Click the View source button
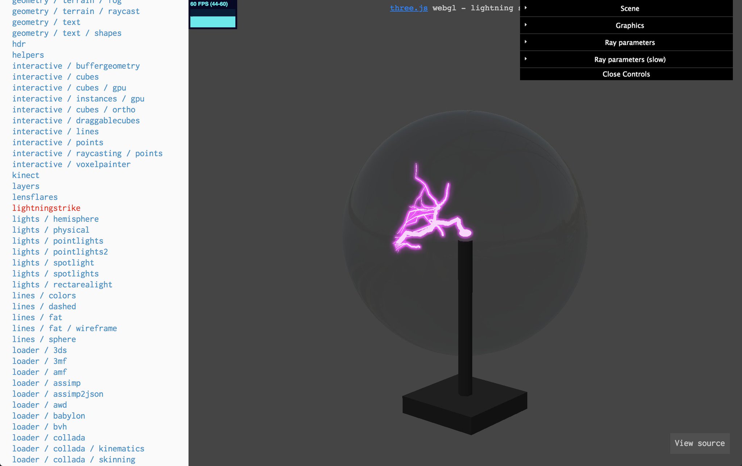This screenshot has width=742, height=466. 699,443
